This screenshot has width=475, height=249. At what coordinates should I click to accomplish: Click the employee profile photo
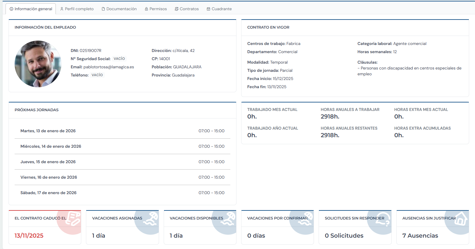click(x=38, y=64)
